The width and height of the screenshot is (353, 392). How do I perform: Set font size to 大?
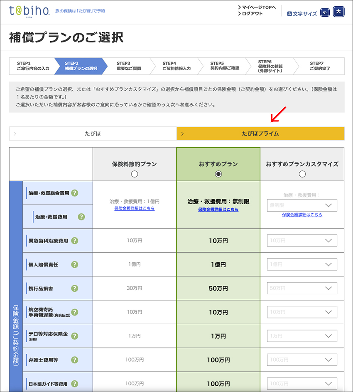click(339, 12)
